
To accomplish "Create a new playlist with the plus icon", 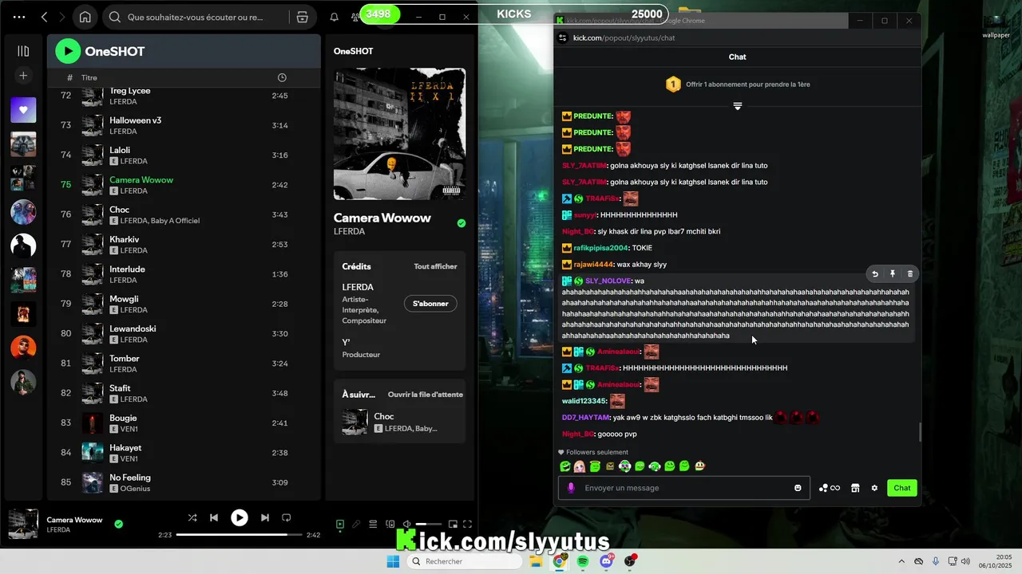I will click(23, 76).
